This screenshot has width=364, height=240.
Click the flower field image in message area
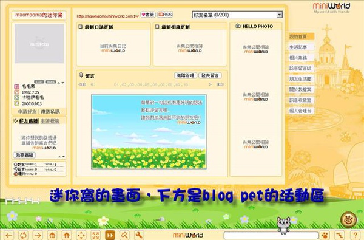(149, 132)
